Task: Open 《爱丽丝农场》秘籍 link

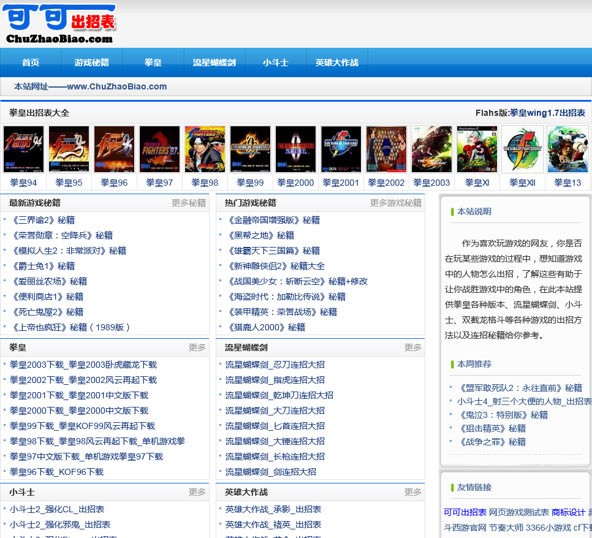Action: click(x=48, y=281)
